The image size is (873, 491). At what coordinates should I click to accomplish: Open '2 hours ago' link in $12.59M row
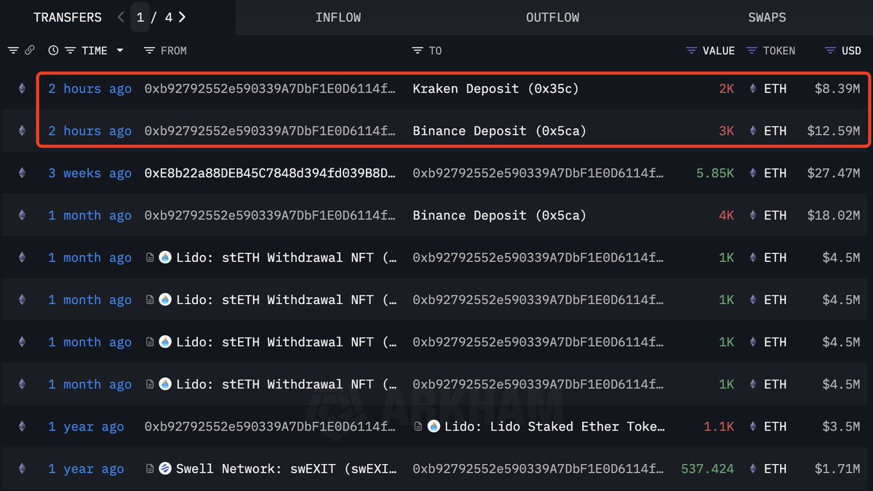tap(90, 131)
